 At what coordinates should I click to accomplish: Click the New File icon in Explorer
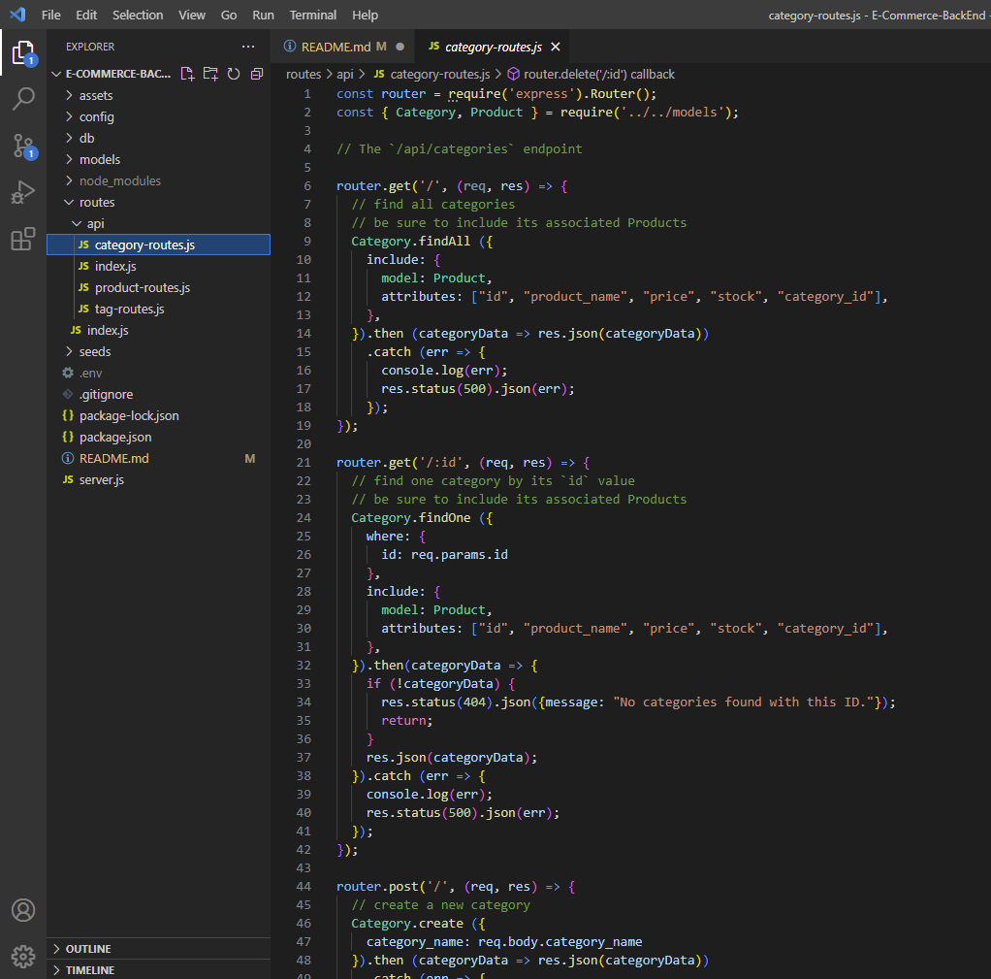[187, 73]
